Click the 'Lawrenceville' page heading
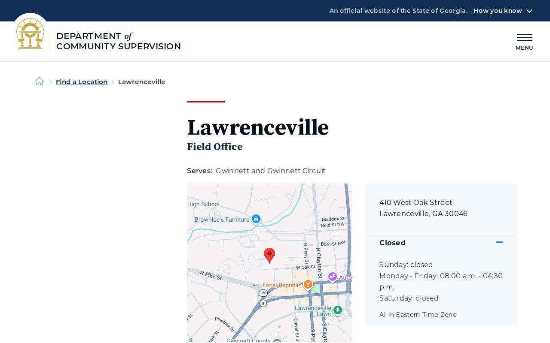Image resolution: width=550 pixels, height=343 pixels. (x=258, y=127)
